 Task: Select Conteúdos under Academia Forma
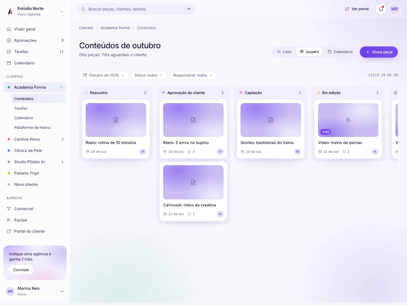coord(39,99)
